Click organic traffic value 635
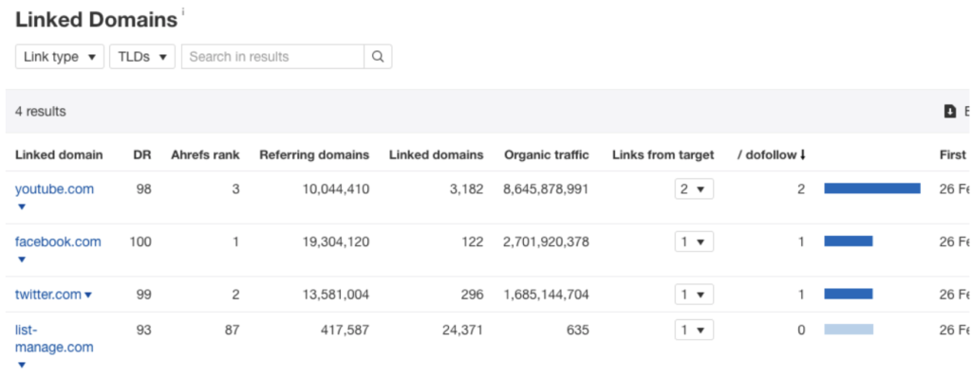 coord(578,330)
